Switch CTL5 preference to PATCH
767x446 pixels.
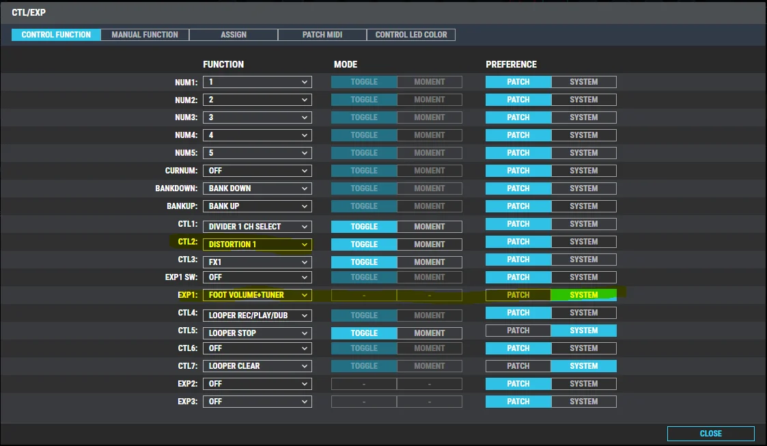tap(518, 331)
